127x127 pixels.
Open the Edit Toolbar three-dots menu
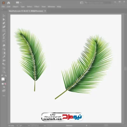(x=4, y=96)
